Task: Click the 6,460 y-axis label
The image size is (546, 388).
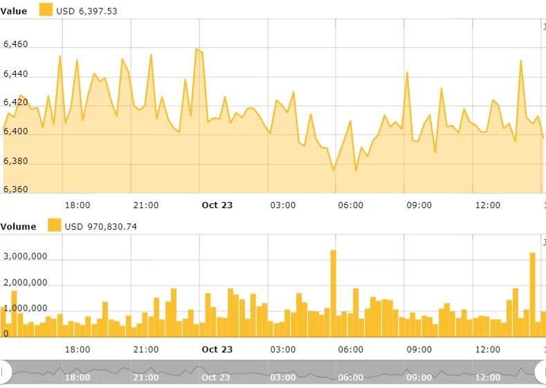Action: 16,44
